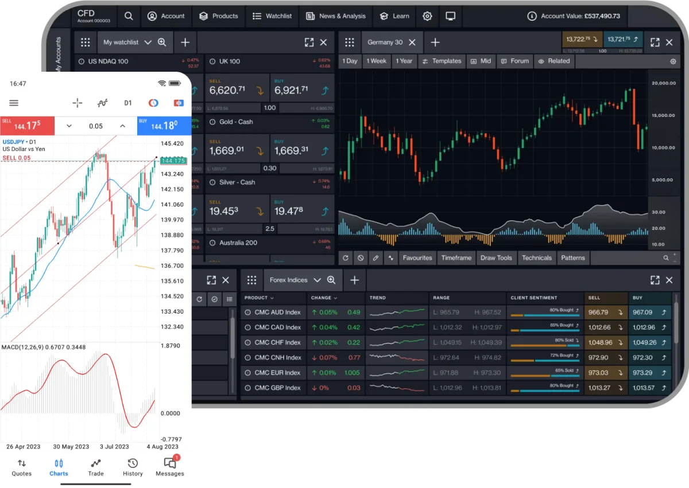689x488 pixels.
Task: Select the 1 Week chart range
Action: [377, 61]
